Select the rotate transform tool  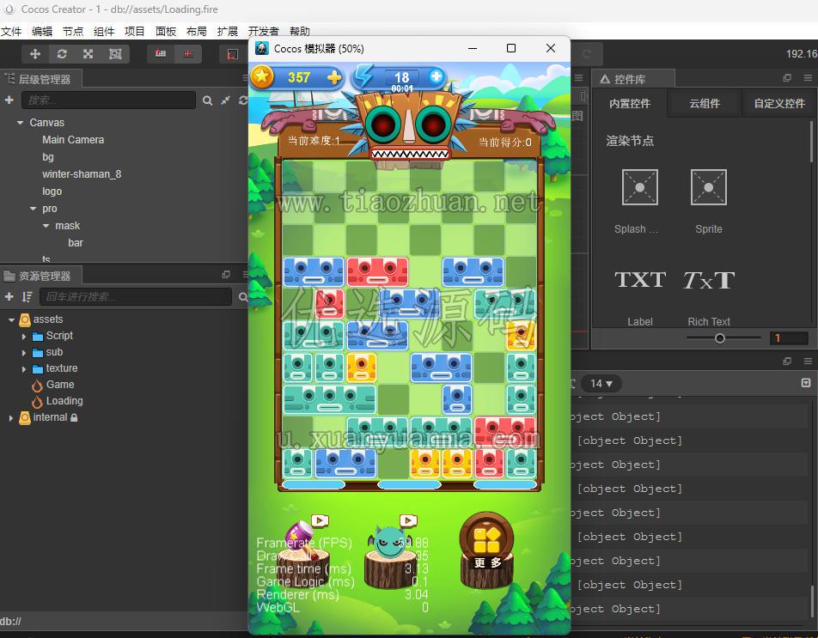62,54
